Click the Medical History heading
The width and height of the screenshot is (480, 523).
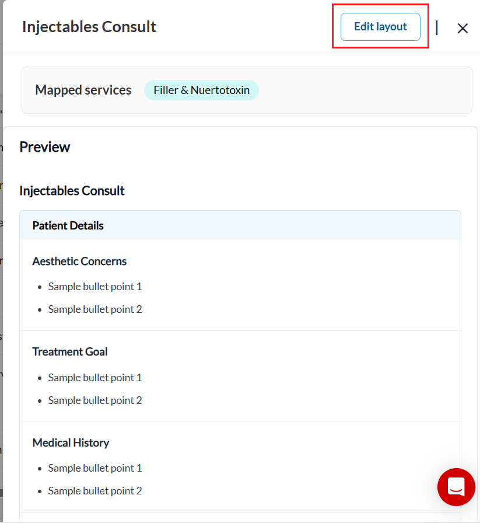71,443
